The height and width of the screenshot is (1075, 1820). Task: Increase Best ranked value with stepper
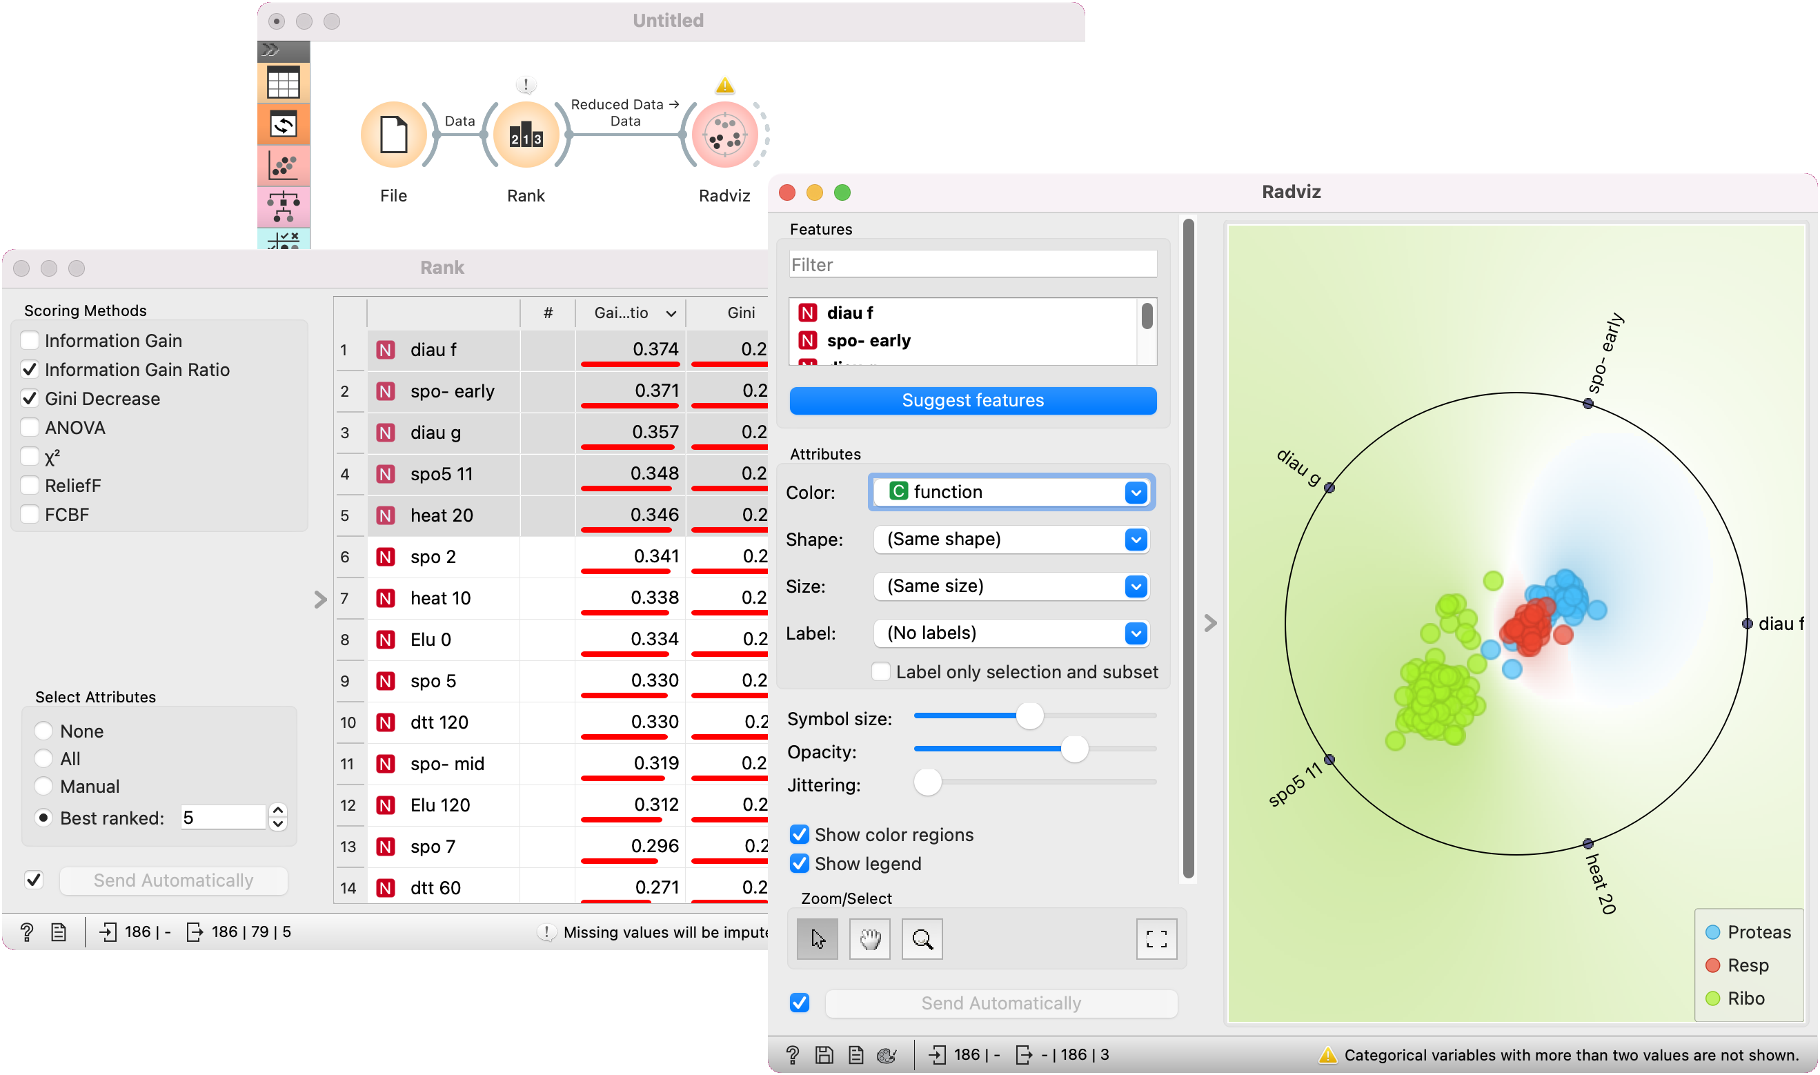point(278,811)
